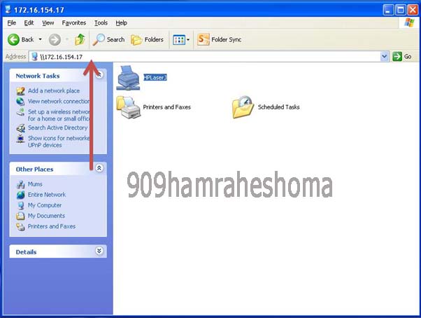Click the Other Places header title

(35, 170)
